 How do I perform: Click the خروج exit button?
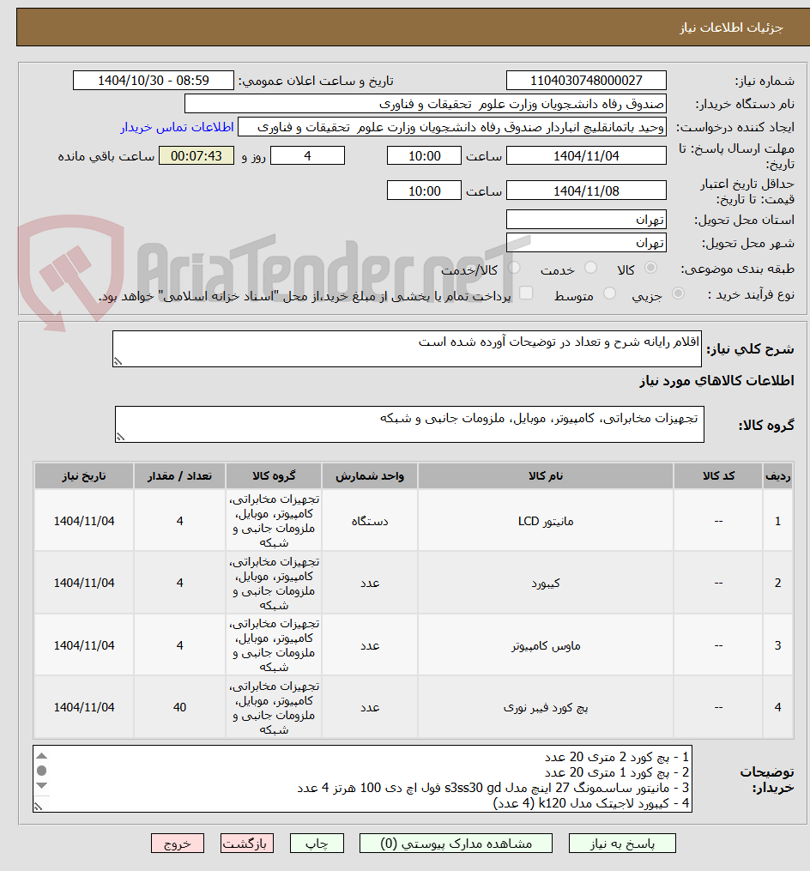[178, 844]
